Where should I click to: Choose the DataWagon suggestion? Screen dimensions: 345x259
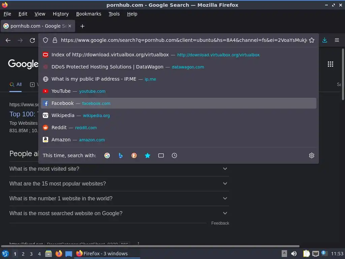click(x=179, y=67)
